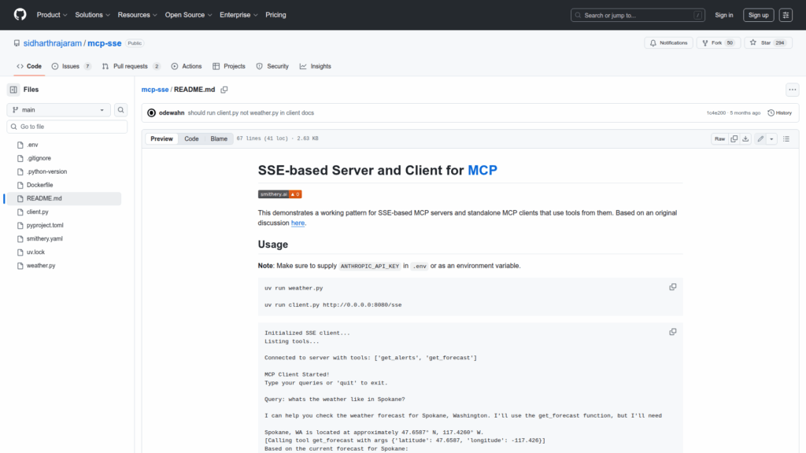The height and width of the screenshot is (453, 806).
Task: Copy the uv run commands code block
Action: coord(672,287)
